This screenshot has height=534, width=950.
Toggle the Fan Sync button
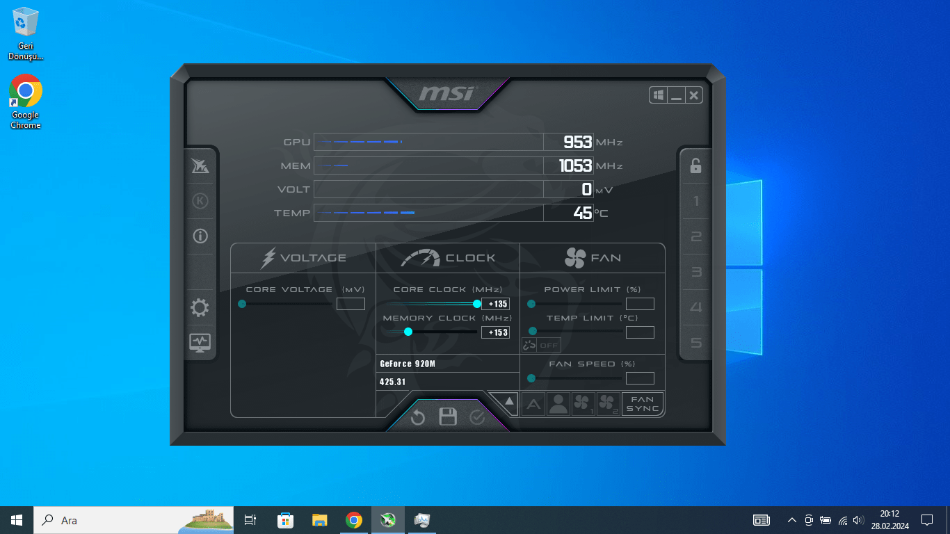click(x=643, y=404)
